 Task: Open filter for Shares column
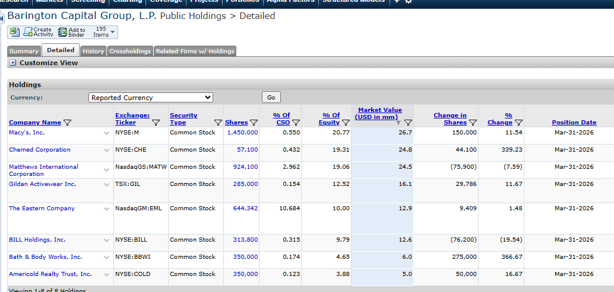[254, 123]
